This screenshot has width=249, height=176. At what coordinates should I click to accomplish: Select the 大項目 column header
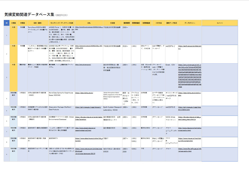coord(14,23)
